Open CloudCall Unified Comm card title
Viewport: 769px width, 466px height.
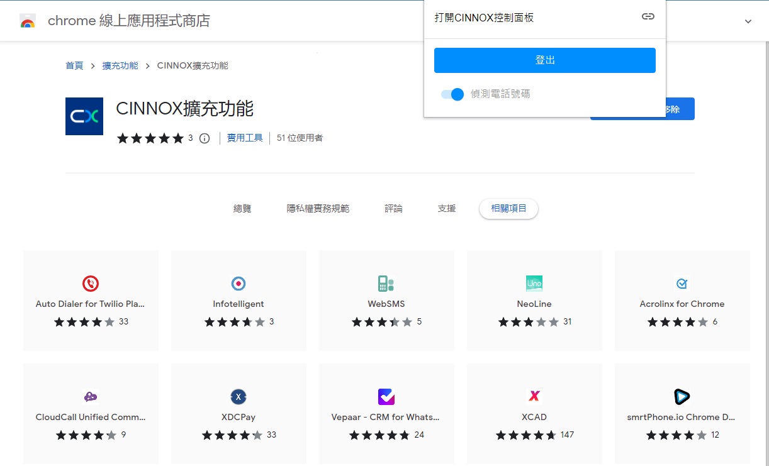point(91,417)
